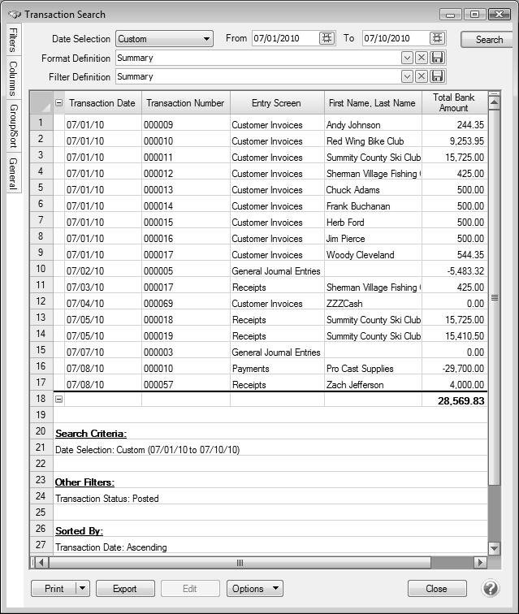Image resolution: width=519 pixels, height=614 pixels.
Task: Open the To date calendar picker
Action: pos(438,38)
